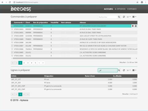Click the site info icon in address bar
The image size is (148, 111).
click(14, 2)
